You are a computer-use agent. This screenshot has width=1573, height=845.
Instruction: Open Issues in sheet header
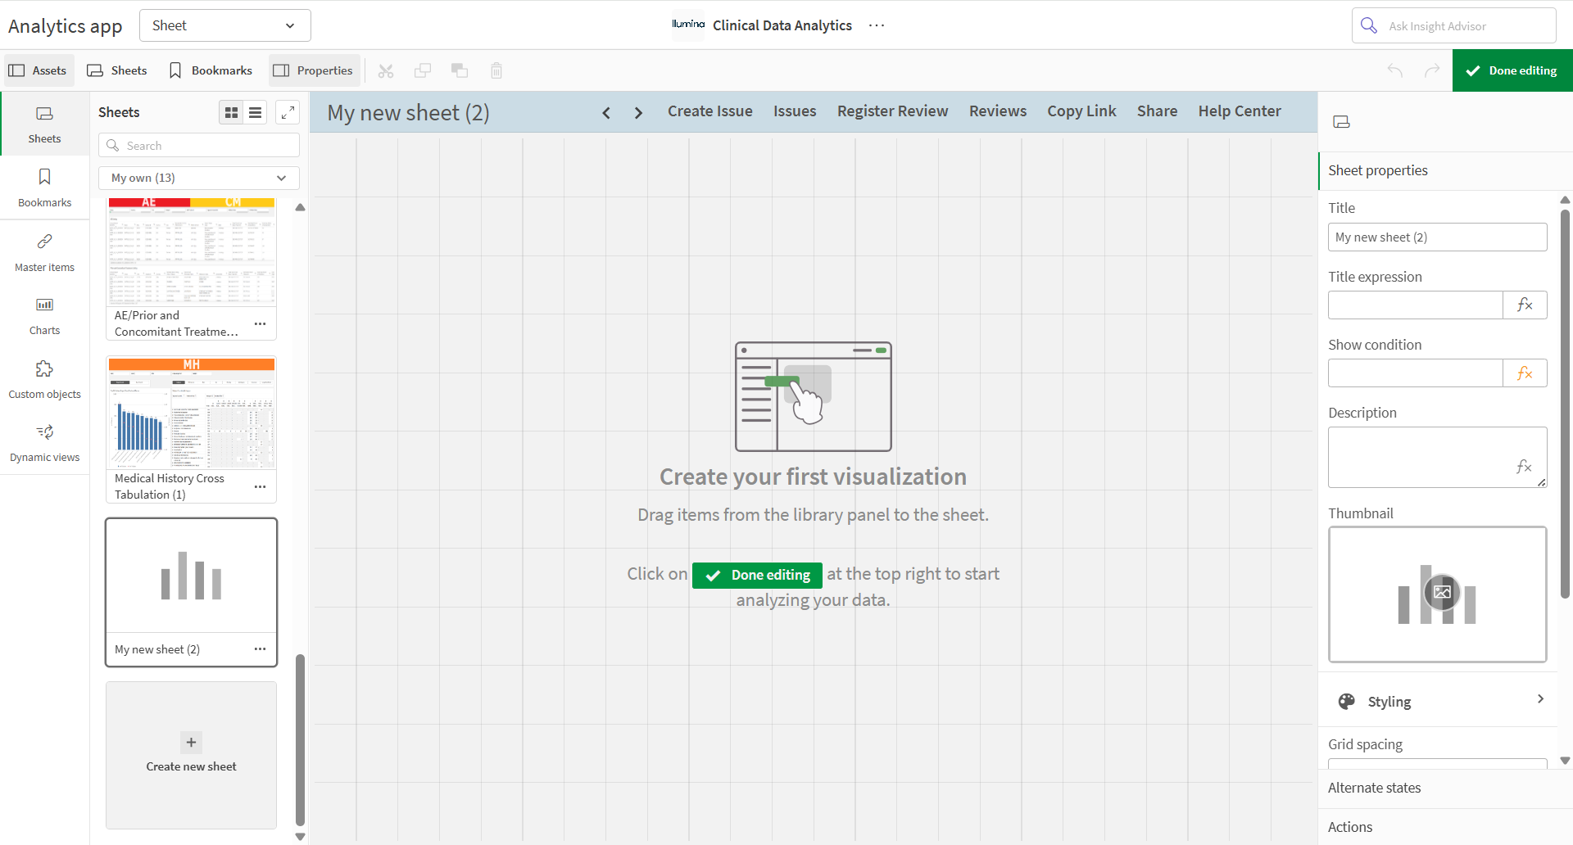point(795,111)
